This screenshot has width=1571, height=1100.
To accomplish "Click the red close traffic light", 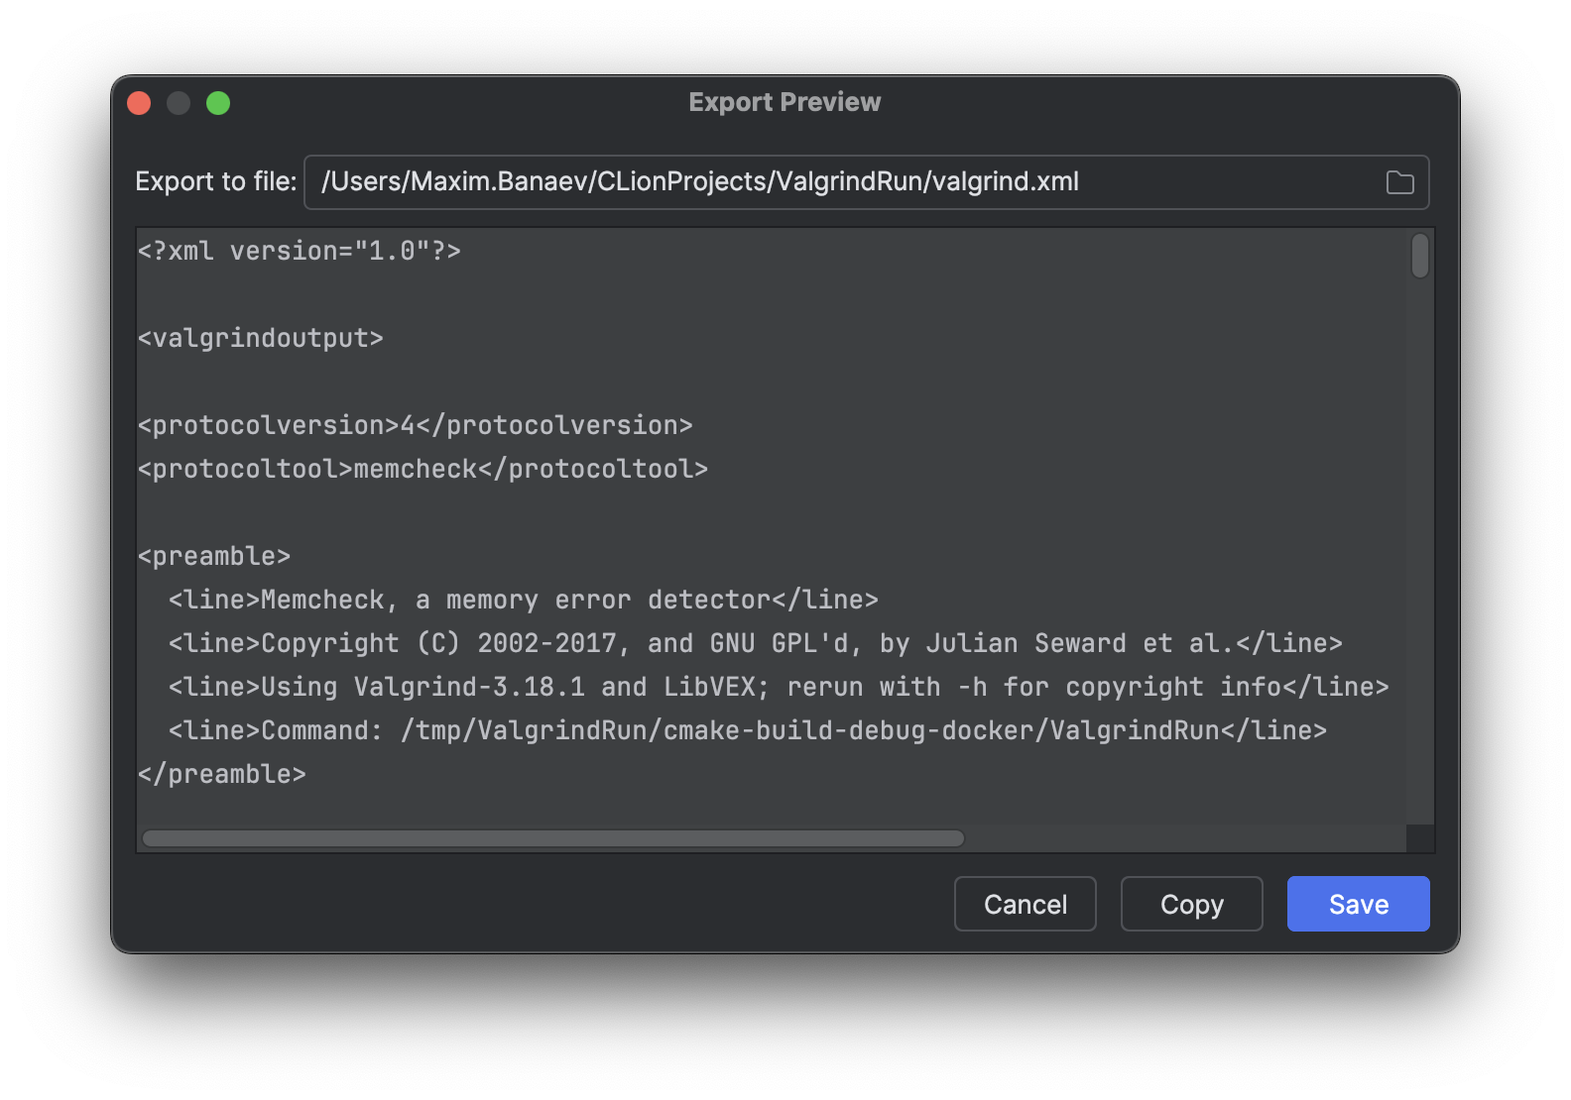I will click(139, 102).
